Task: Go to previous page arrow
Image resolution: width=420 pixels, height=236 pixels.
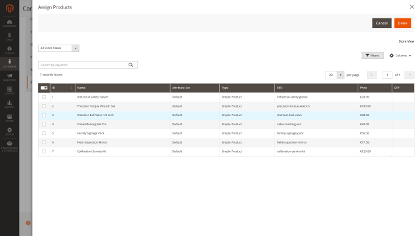Action: (371, 75)
